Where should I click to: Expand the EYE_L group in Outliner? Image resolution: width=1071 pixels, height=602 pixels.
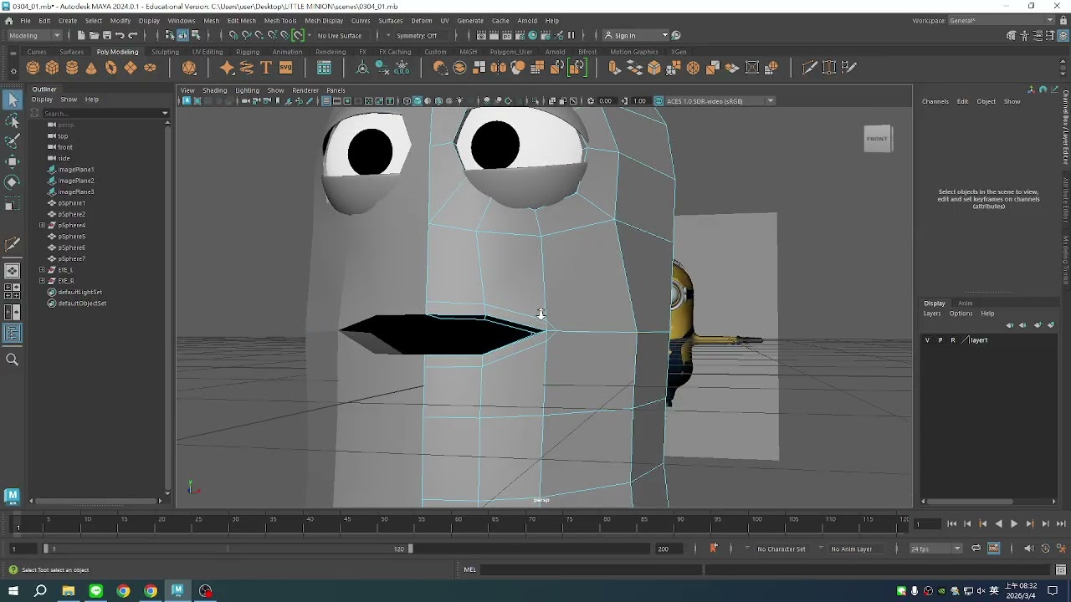(42, 270)
